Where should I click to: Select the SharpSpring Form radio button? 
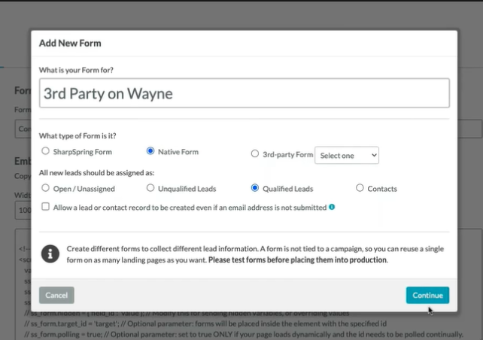click(x=46, y=153)
